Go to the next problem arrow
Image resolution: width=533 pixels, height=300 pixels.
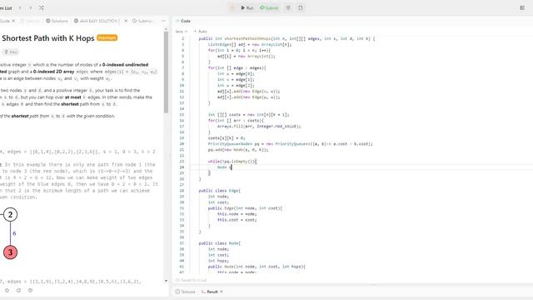(x=31, y=7)
